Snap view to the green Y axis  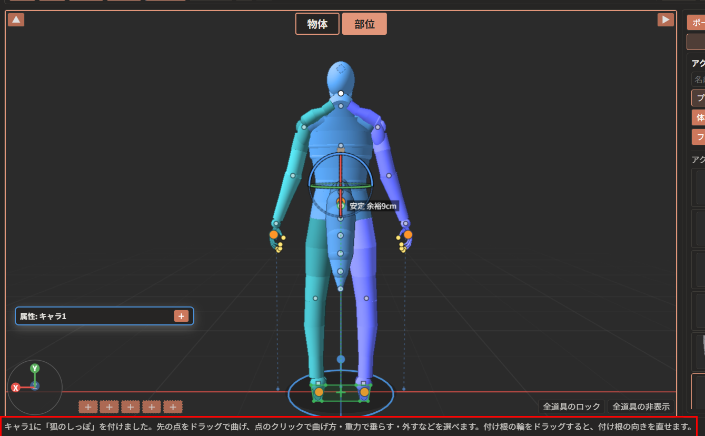point(35,368)
